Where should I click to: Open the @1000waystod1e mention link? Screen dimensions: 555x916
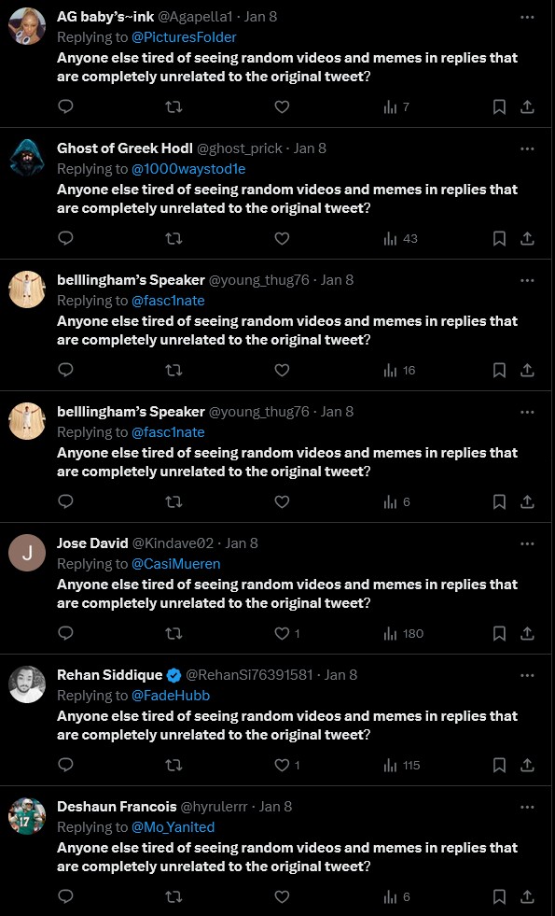188,169
